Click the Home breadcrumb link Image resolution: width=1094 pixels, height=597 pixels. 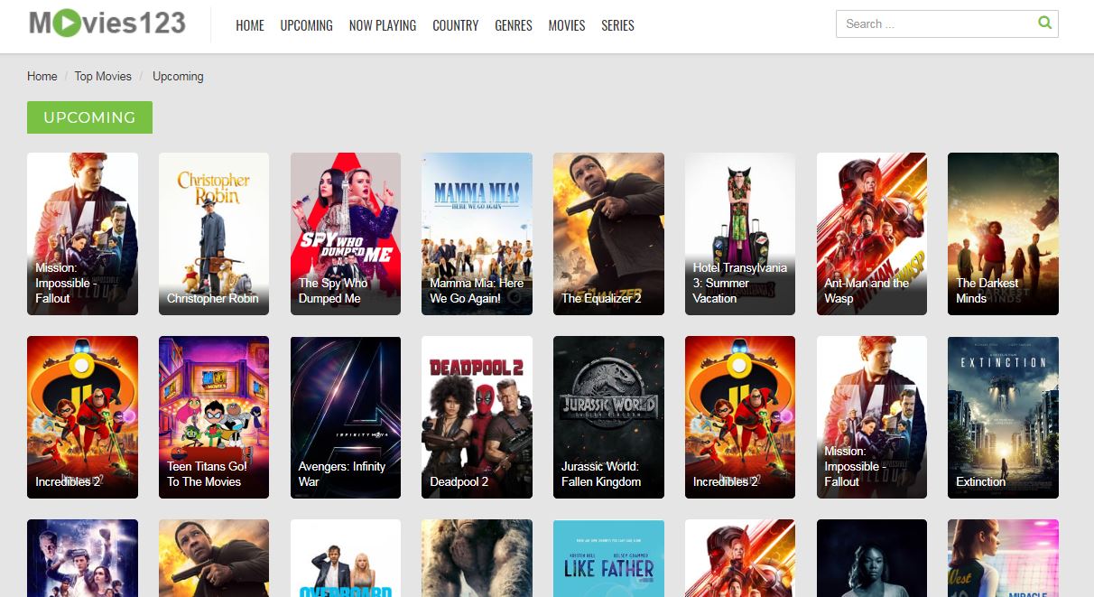point(42,77)
